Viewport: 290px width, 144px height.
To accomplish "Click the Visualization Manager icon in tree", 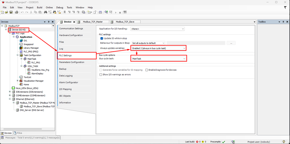I will (21, 81).
